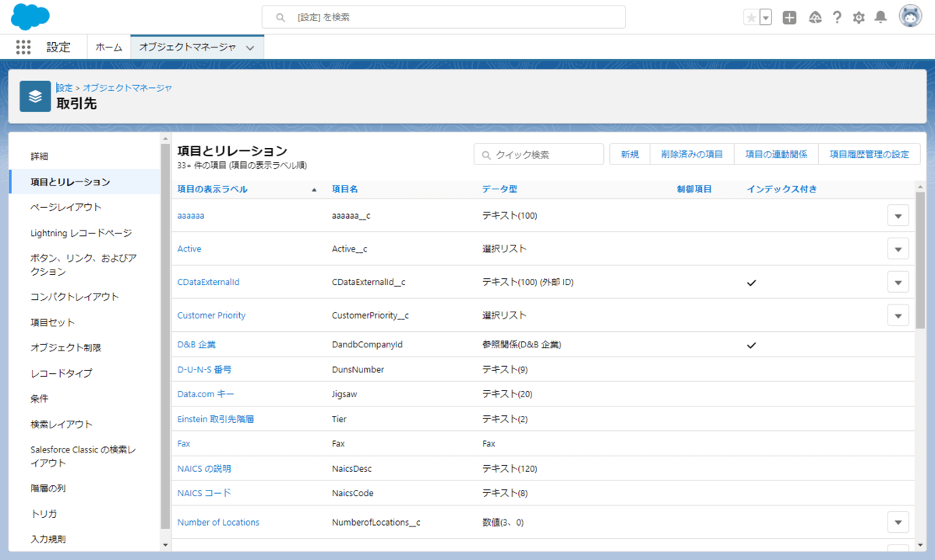Viewport: 935px width, 560px height.
Task: Expand the オブジェクトマネージャ tab chevron
Action: pos(250,48)
